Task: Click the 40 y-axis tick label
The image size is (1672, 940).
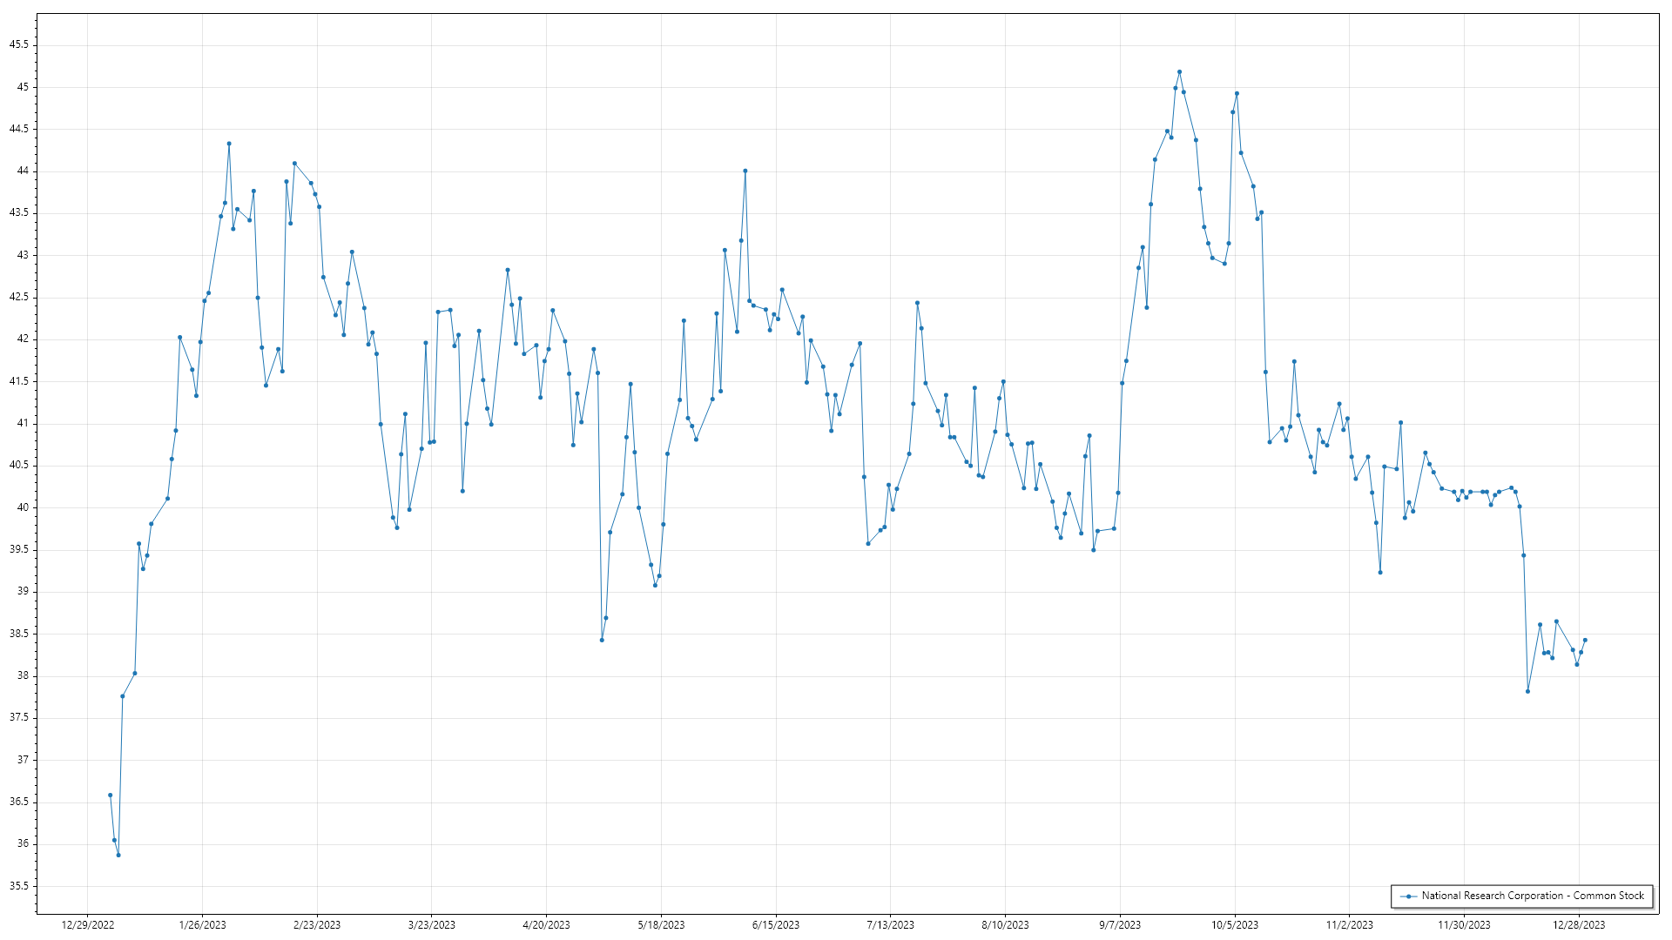Action: click(x=23, y=507)
